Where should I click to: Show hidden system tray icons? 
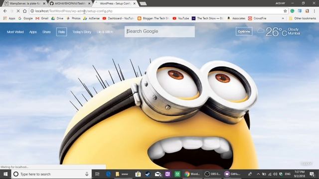[258, 174]
